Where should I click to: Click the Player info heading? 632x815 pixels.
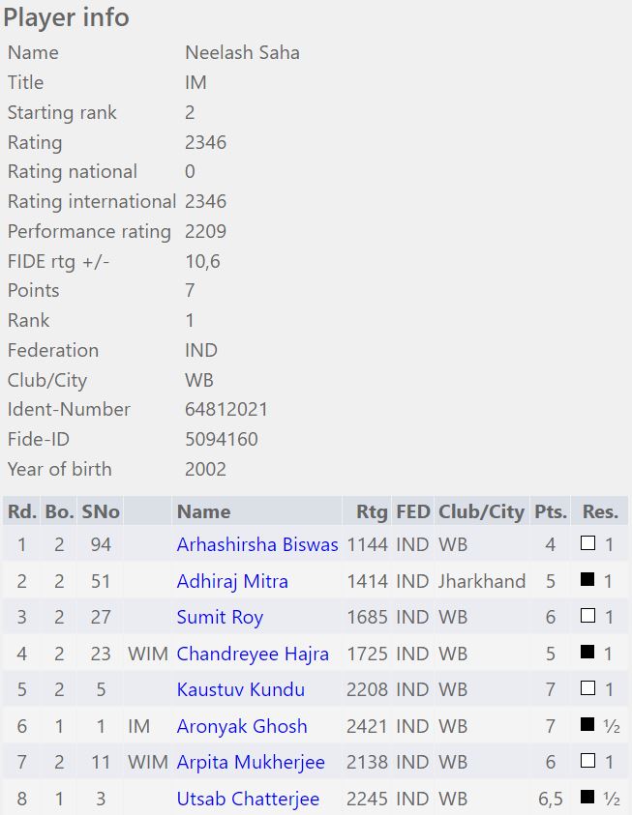(x=66, y=17)
